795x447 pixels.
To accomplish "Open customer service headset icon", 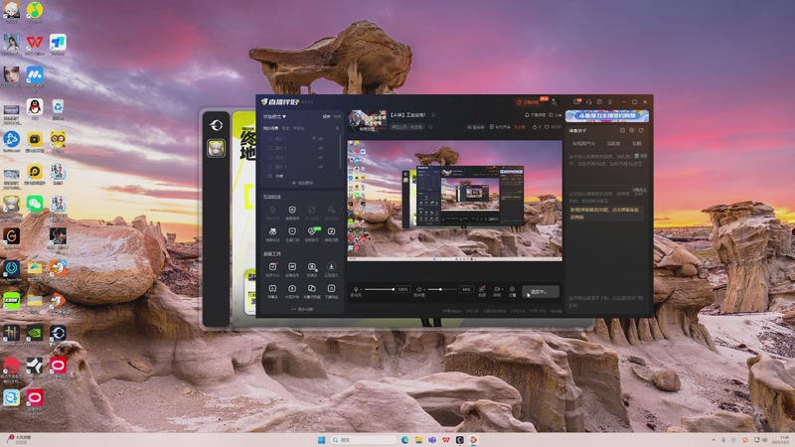I will pyautogui.click(x=588, y=102).
